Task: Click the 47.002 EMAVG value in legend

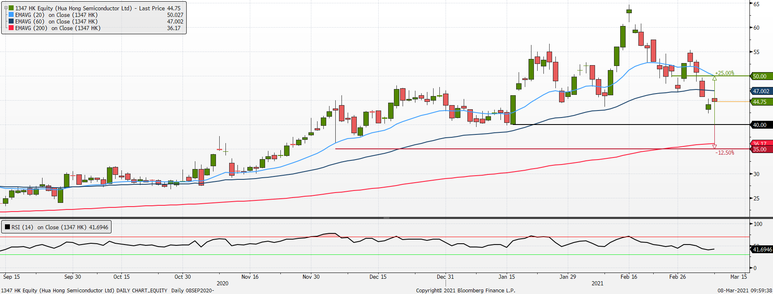Action: click(175, 21)
